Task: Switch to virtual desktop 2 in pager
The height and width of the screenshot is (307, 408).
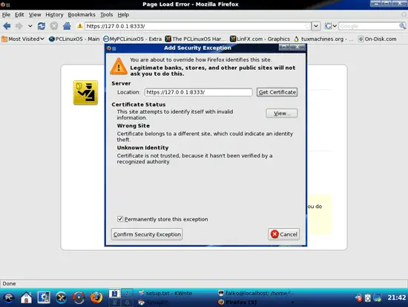Action: (127, 294)
